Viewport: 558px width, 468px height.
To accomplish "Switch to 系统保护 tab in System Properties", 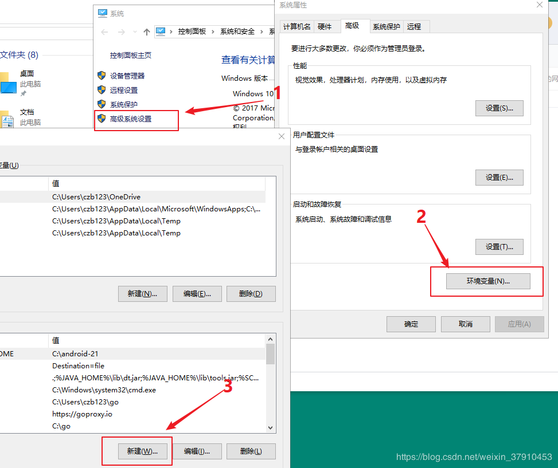I will [x=386, y=27].
